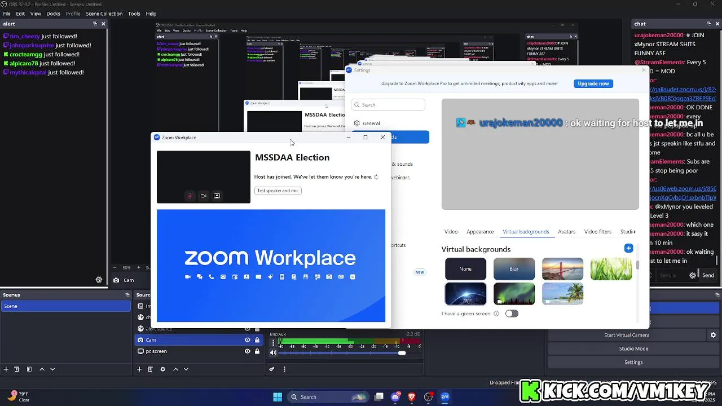Open chat settings gear icon
The height and width of the screenshot is (406, 722).
coord(693,275)
